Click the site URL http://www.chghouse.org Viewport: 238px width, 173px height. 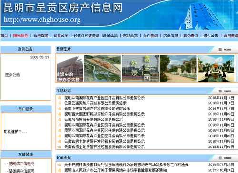[x=42, y=20]
